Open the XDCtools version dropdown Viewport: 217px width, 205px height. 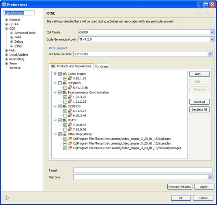pyautogui.click(x=210, y=54)
